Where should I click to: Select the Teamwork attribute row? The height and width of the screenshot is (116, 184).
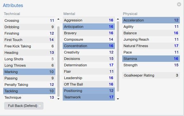(89, 97)
